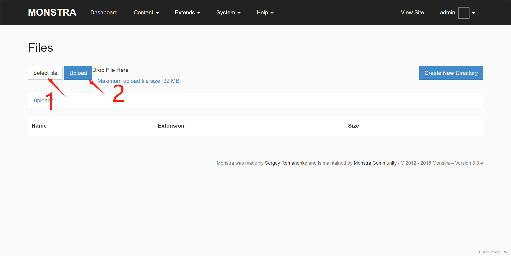Click the Drop File Here area

pyautogui.click(x=110, y=70)
